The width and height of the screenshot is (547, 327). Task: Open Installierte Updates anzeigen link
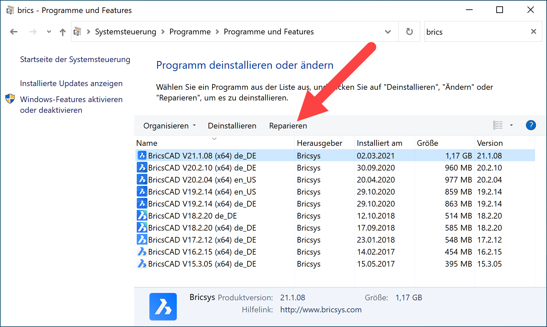pyautogui.click(x=71, y=83)
